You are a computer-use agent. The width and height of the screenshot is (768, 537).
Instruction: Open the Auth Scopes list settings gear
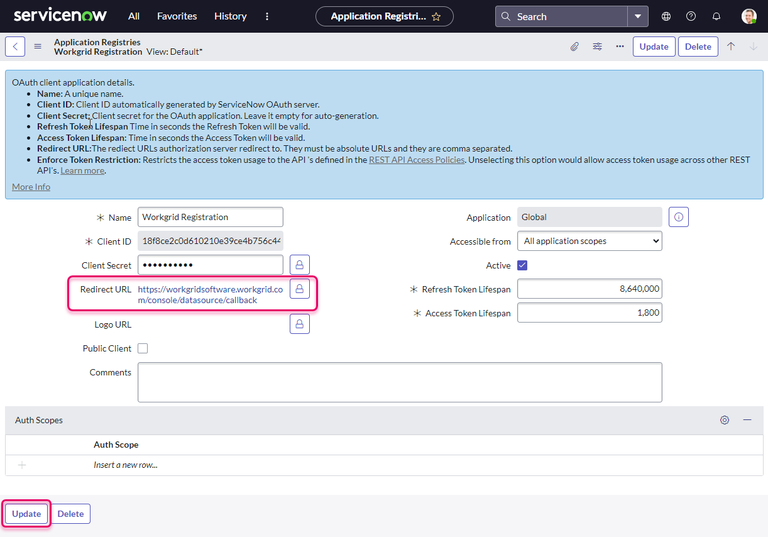pyautogui.click(x=725, y=419)
